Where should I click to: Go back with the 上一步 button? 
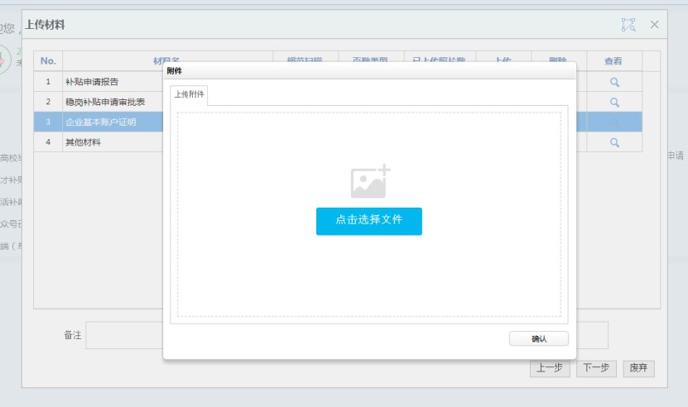coord(550,368)
